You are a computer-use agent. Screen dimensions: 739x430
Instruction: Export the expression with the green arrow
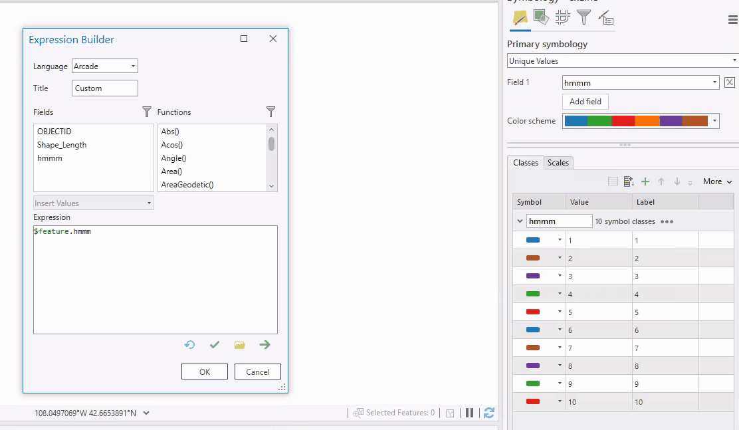pyautogui.click(x=265, y=345)
